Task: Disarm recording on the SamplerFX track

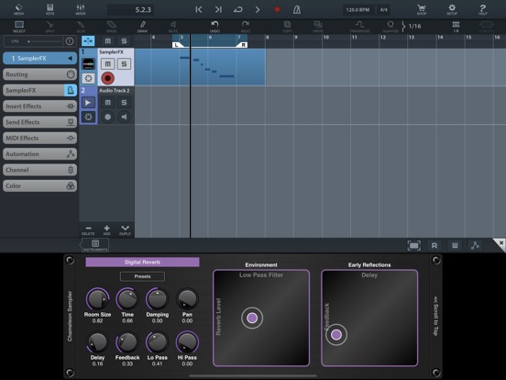Action: [x=107, y=78]
